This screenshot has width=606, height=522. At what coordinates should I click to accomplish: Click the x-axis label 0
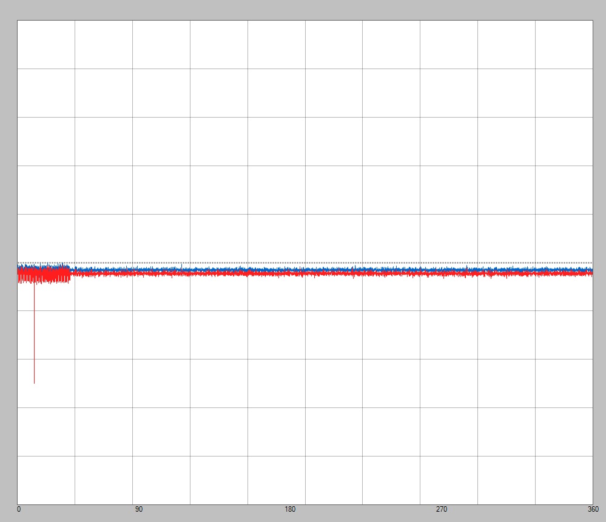[19, 509]
